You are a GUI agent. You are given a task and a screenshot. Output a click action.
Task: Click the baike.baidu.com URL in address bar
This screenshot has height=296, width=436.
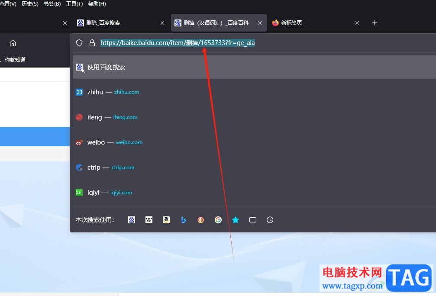click(x=178, y=43)
